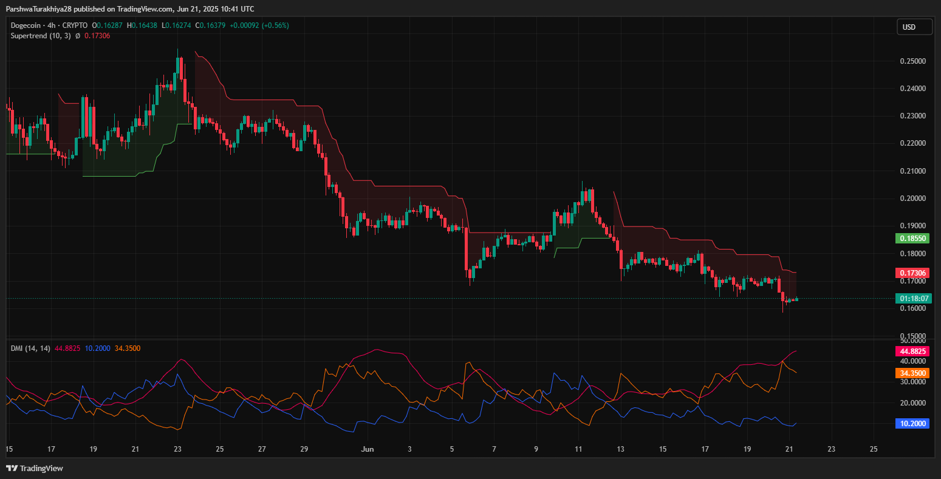
Task: Click the blue 10.2000 DMI value tag
Action: click(913, 423)
